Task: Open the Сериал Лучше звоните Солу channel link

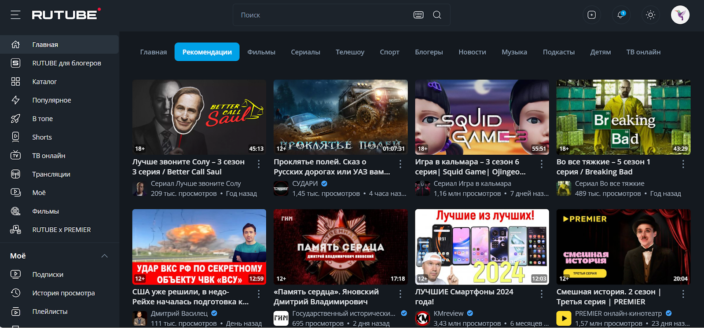Action: pos(196,183)
